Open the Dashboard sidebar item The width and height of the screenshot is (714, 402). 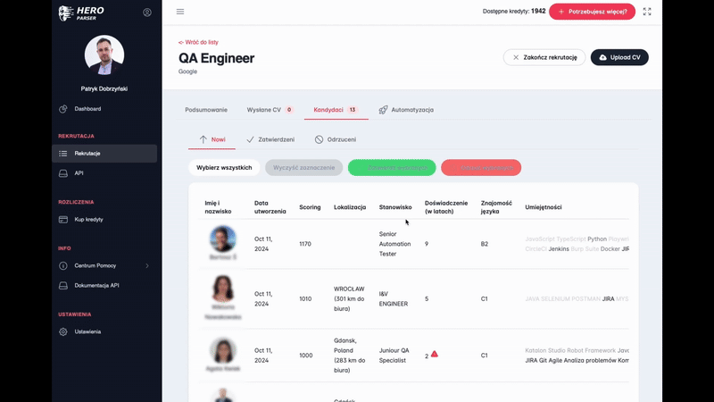(87, 109)
